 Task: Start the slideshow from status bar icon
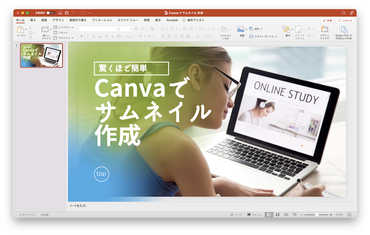pyautogui.click(x=295, y=215)
